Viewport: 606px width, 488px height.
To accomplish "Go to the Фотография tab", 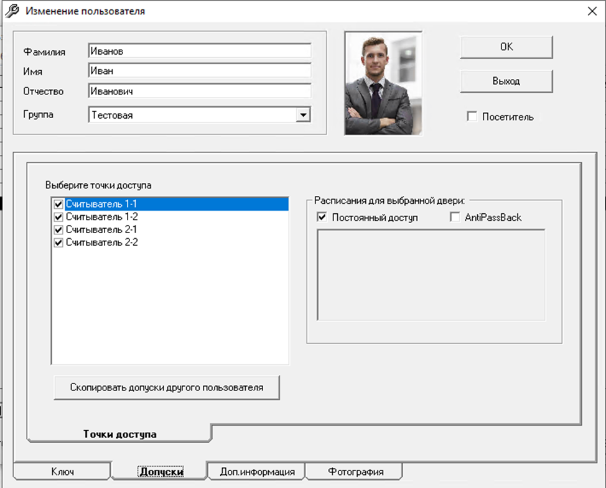I will pyautogui.click(x=355, y=472).
